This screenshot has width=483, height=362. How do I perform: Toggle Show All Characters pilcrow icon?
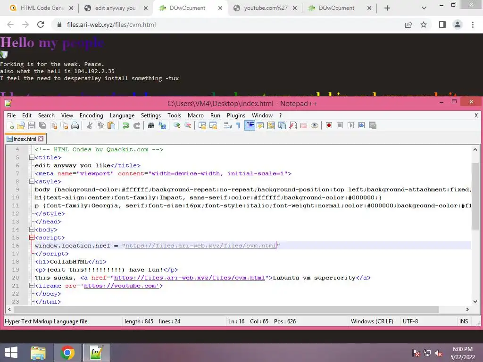pos(238,125)
